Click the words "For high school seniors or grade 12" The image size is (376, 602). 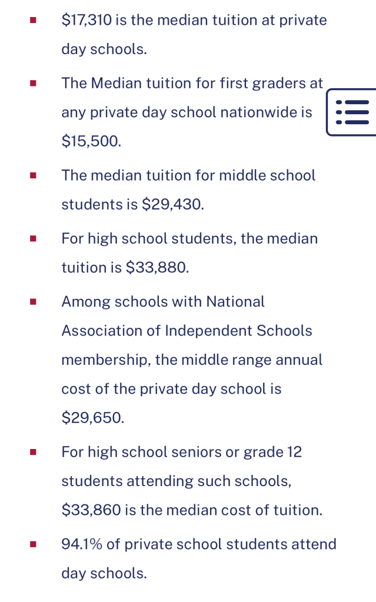click(181, 453)
